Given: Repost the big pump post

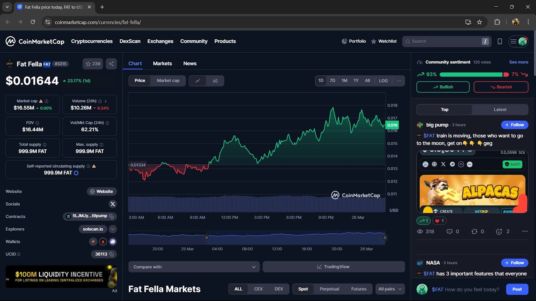Looking at the screenshot, I should coord(474,232).
